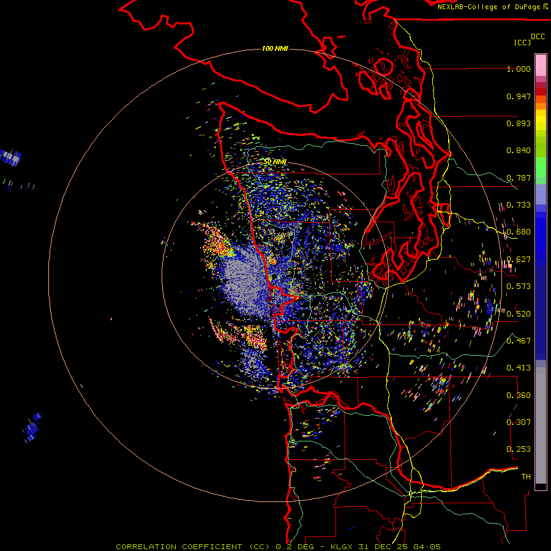Click the gray lower segment of the color bar

[541, 425]
